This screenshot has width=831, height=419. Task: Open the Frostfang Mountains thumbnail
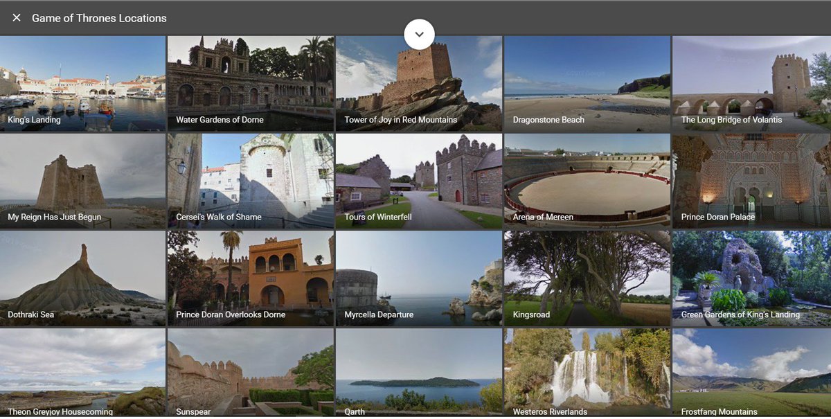click(x=751, y=373)
